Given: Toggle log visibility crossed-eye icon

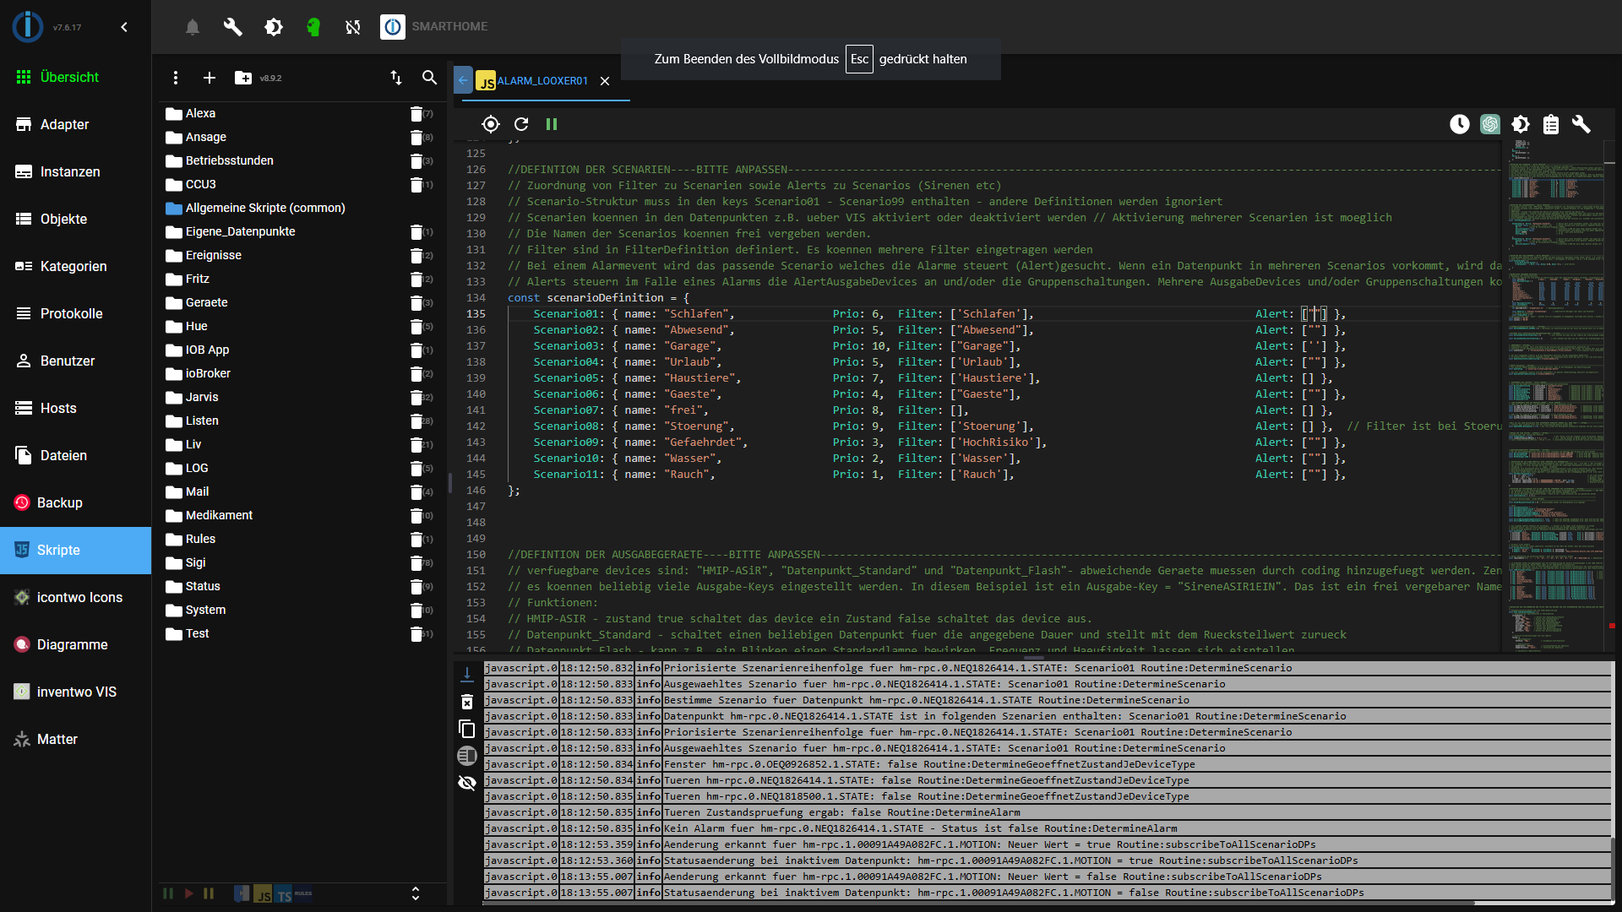Looking at the screenshot, I should pos(467,783).
